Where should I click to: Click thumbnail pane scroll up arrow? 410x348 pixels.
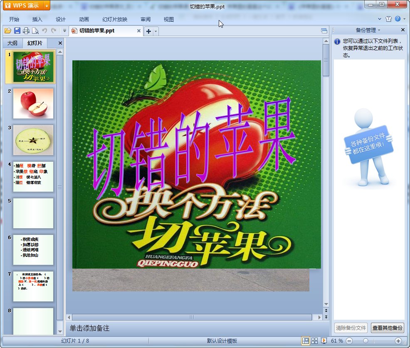pos(60,52)
